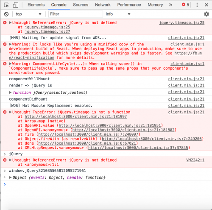
Task: Show more tabs with the double chevron
Action: [x=170, y=5]
